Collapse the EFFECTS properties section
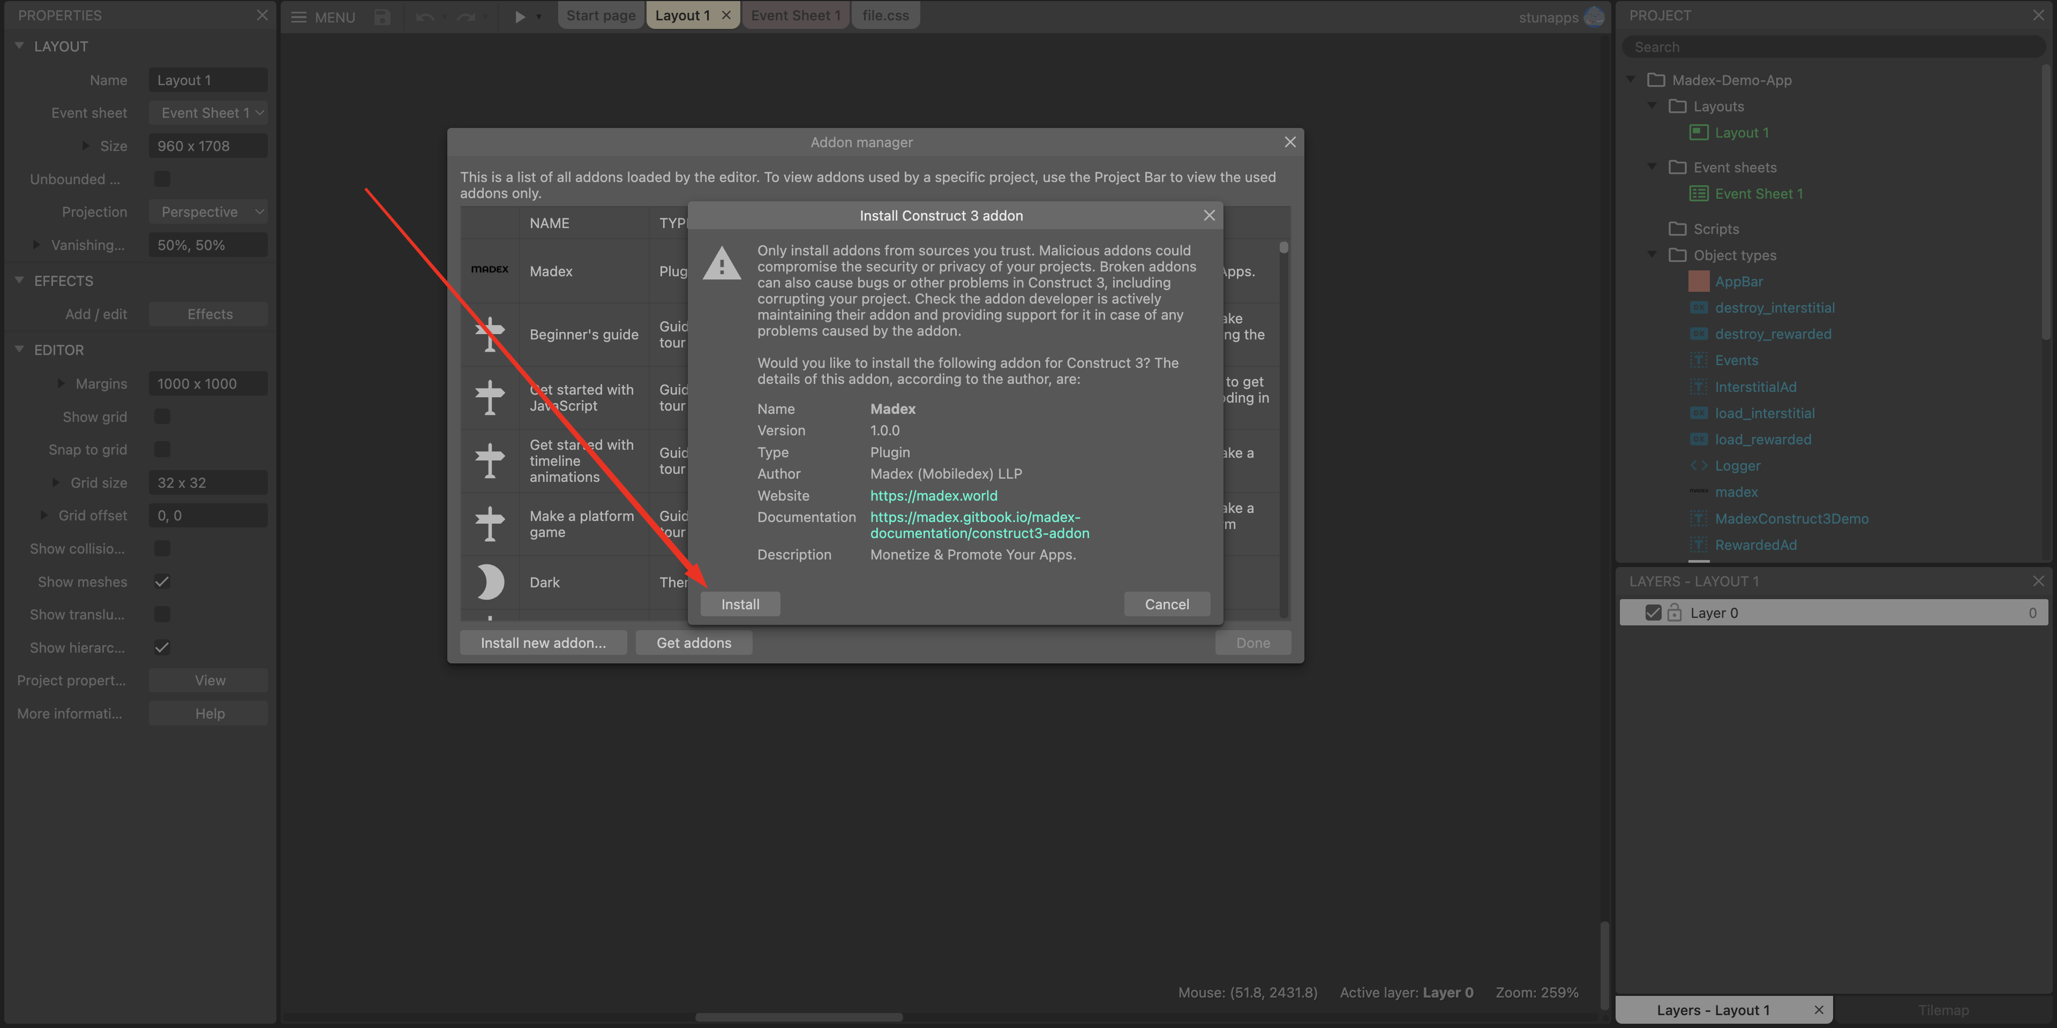The image size is (2057, 1028). tap(19, 280)
